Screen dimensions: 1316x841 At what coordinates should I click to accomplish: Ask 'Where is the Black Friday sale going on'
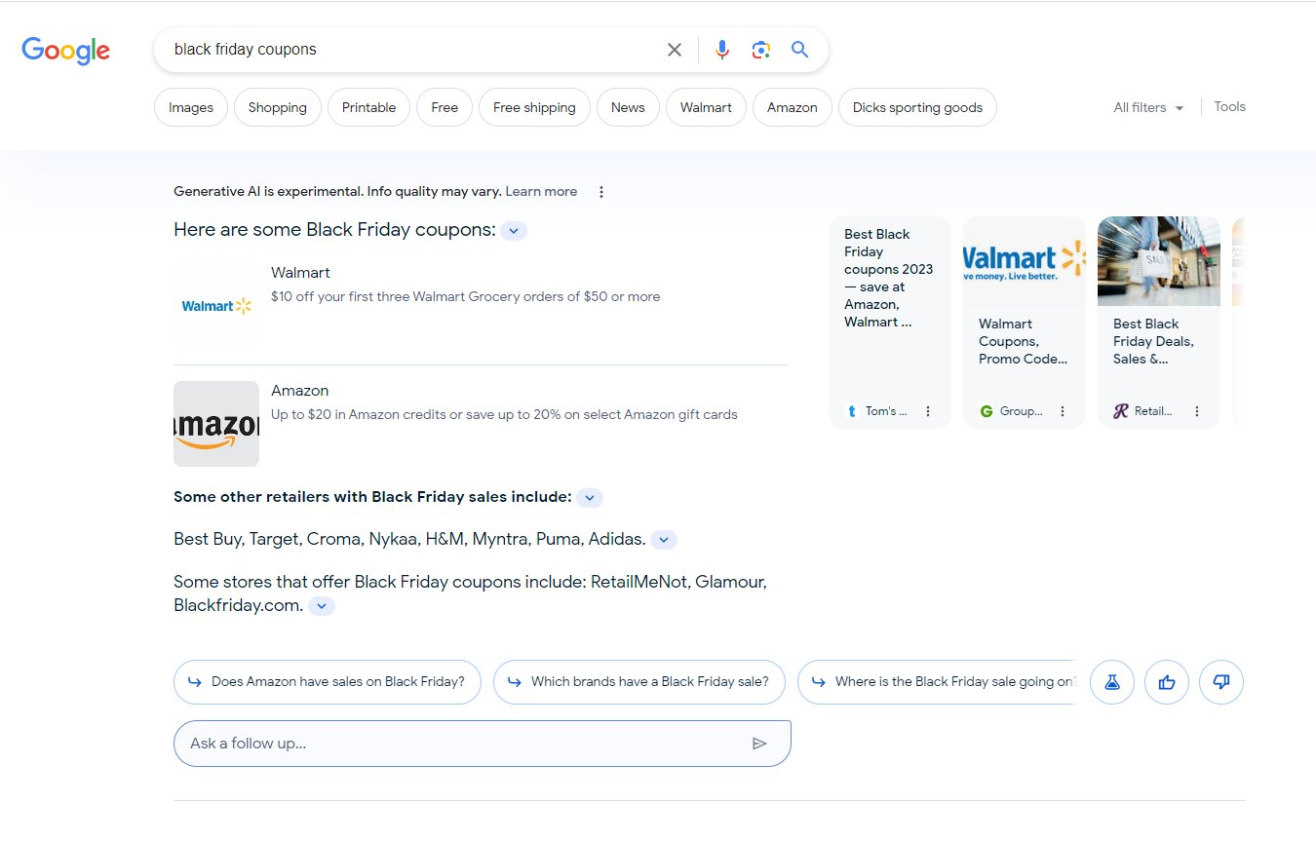tap(937, 682)
